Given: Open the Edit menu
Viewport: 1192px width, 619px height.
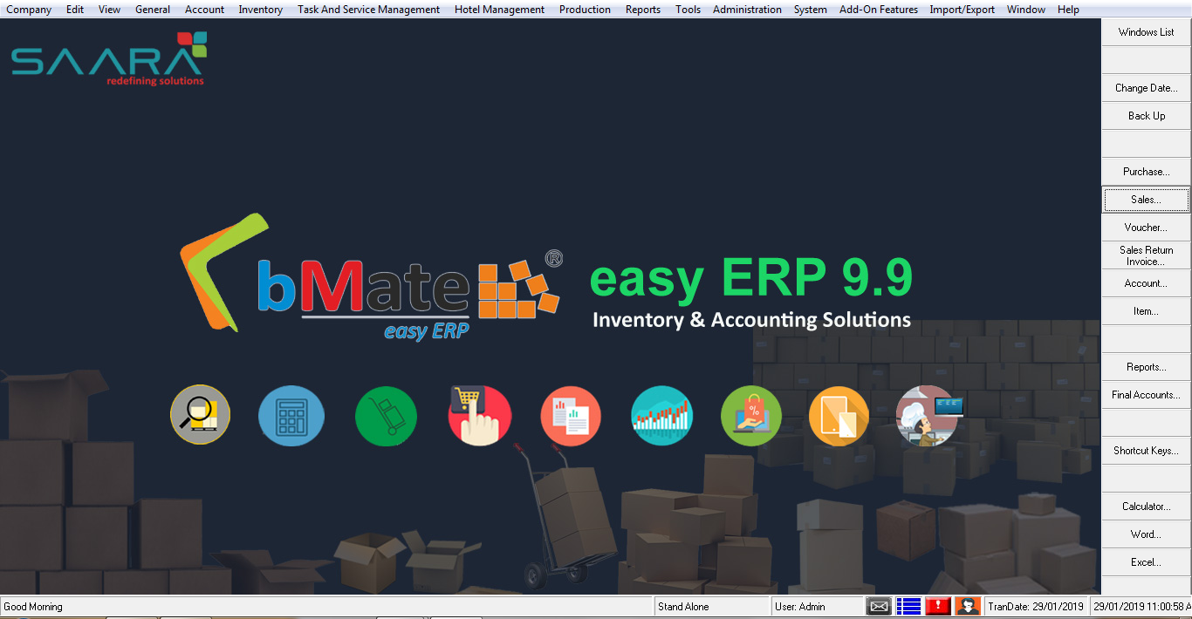Looking at the screenshot, I should click(75, 10).
